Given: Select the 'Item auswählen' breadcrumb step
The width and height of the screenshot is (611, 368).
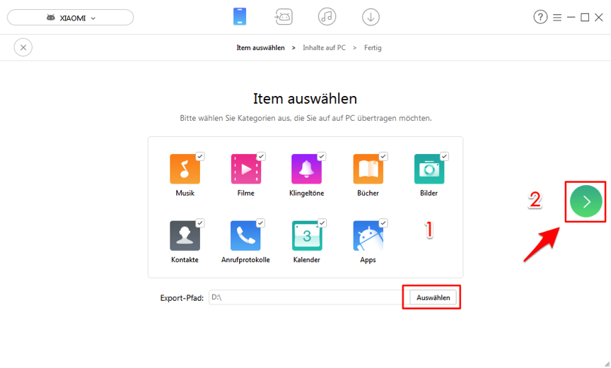Looking at the screenshot, I should (260, 48).
